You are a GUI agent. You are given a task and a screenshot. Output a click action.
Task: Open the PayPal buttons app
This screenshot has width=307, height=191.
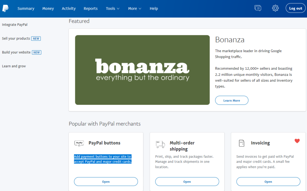[106, 182]
